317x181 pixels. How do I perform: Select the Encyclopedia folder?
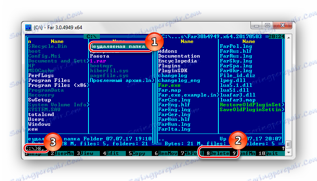click(x=177, y=61)
